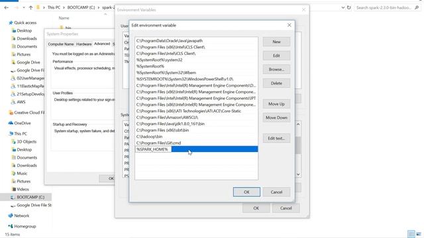Select the C:\hadoop\bin entry
This screenshot has width=424, height=238.
click(x=196, y=137)
